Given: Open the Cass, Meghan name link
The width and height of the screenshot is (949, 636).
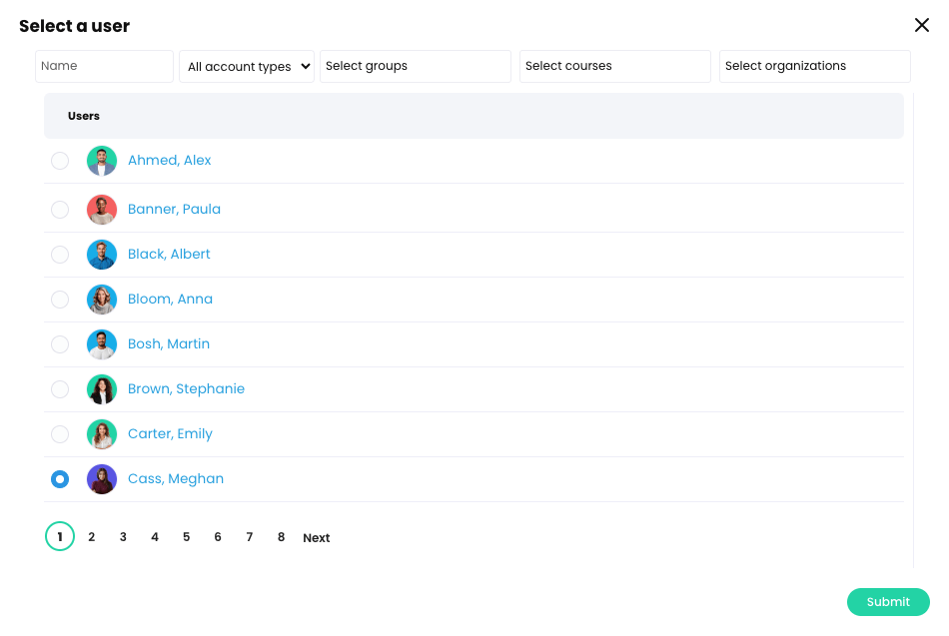Looking at the screenshot, I should coord(176,478).
